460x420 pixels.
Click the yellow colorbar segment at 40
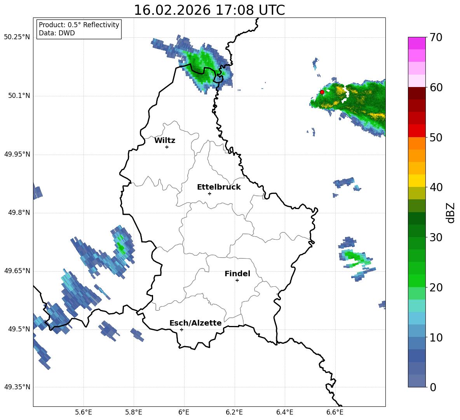416,181
